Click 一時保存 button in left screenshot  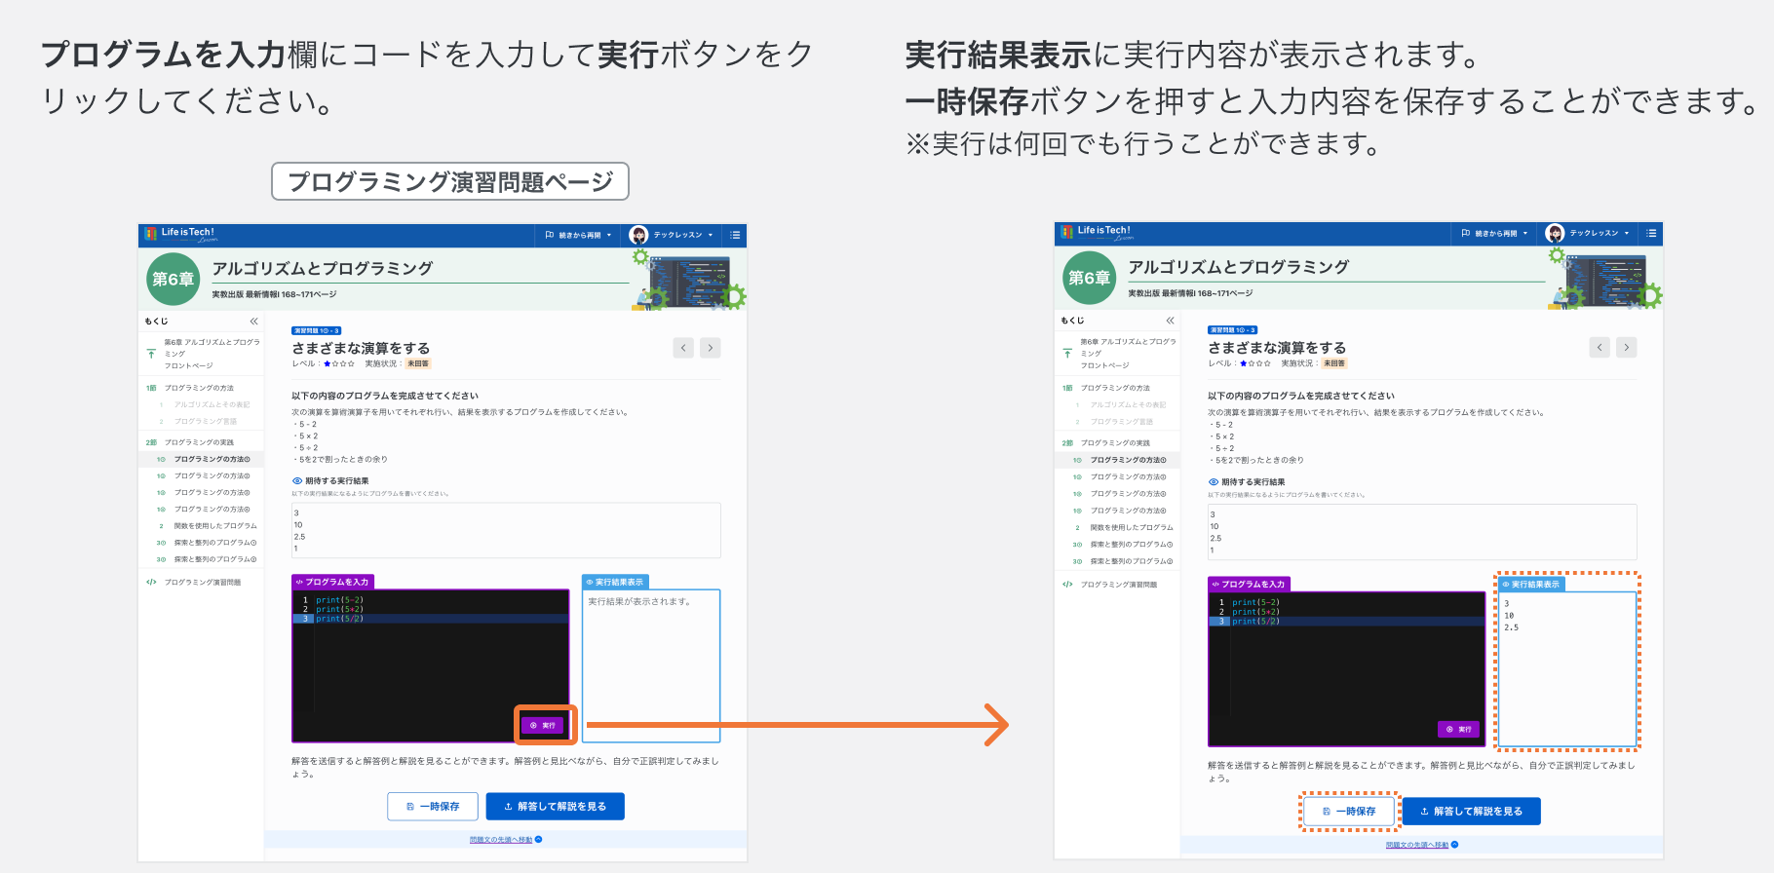(433, 807)
